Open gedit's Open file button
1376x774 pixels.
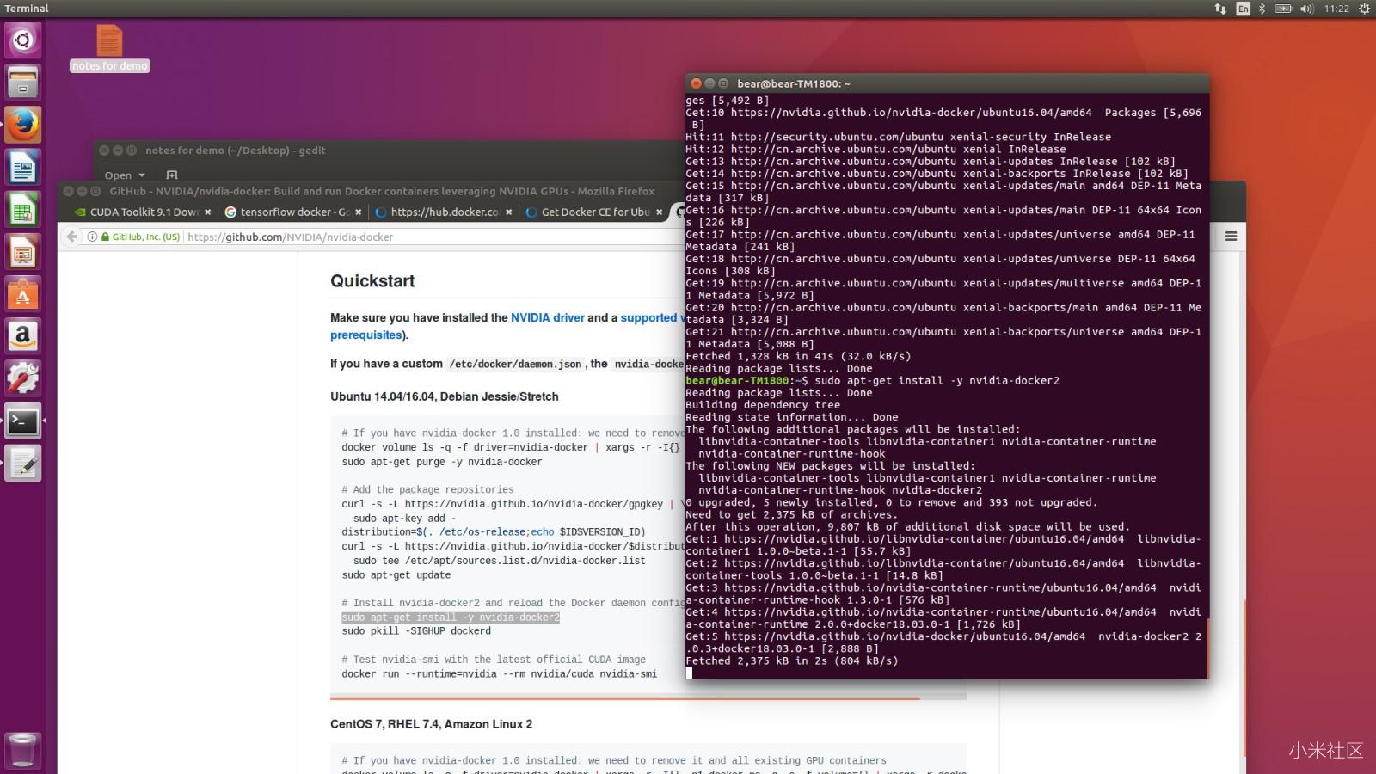tap(118, 175)
